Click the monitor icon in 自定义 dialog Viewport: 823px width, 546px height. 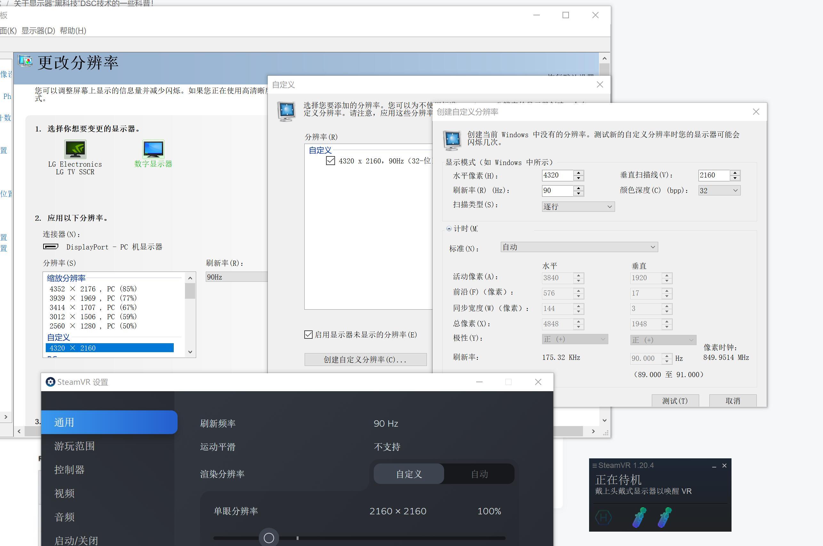pyautogui.click(x=287, y=111)
